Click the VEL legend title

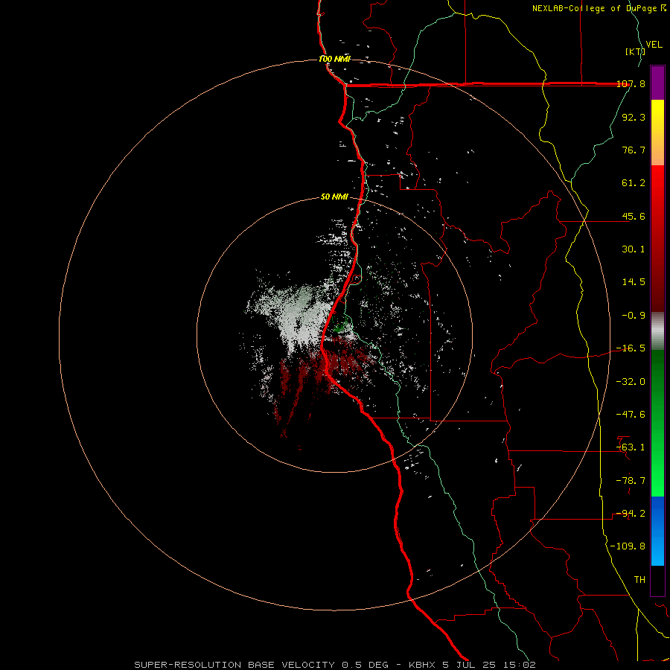pyautogui.click(x=654, y=45)
